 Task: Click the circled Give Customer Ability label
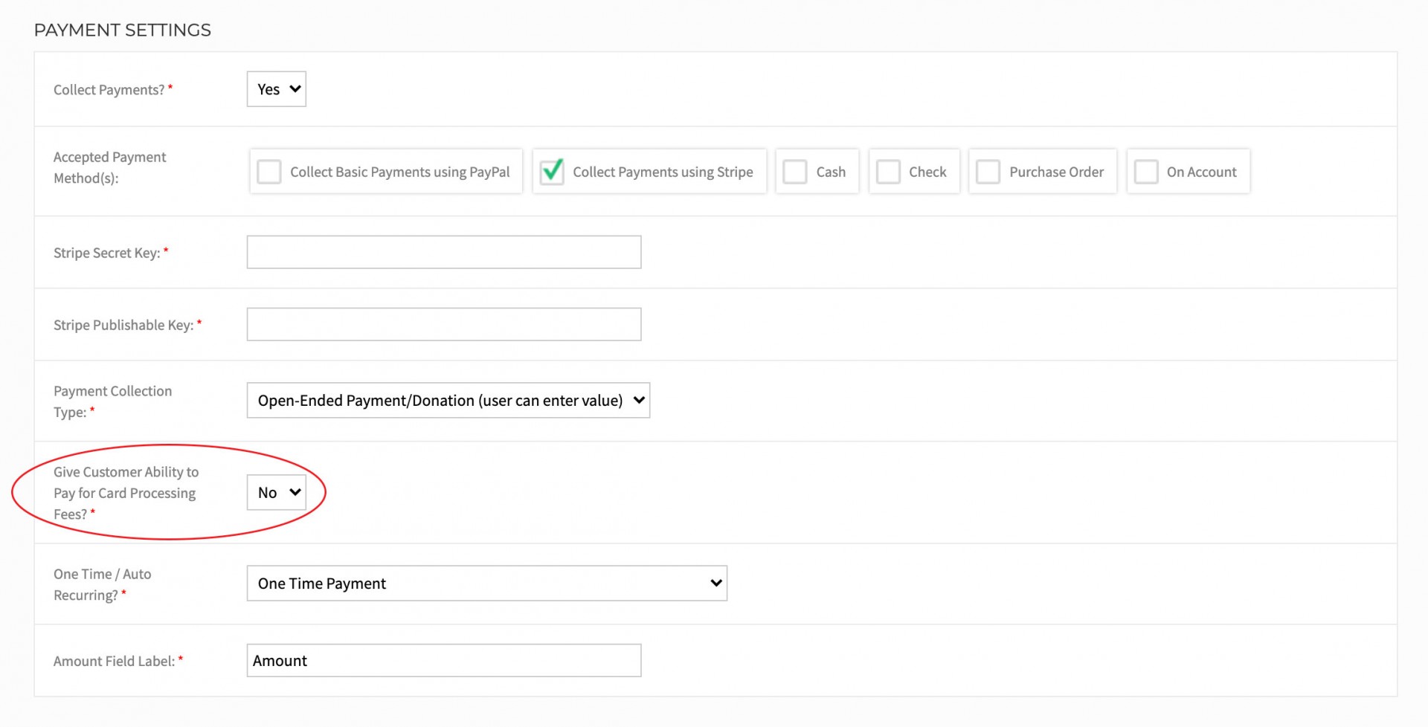[x=126, y=492]
